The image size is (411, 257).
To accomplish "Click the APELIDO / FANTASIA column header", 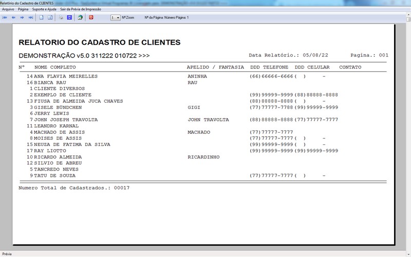I will coord(215,67).
